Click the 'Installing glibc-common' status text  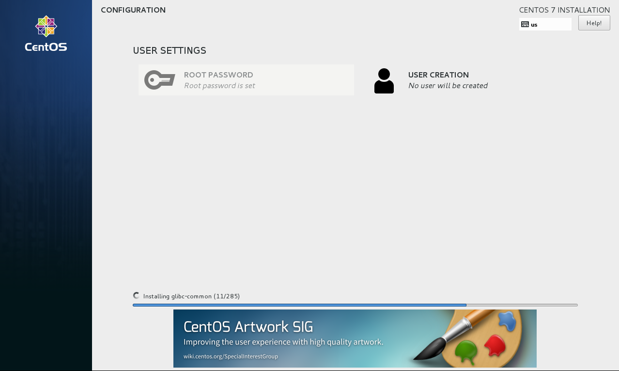tap(191, 296)
